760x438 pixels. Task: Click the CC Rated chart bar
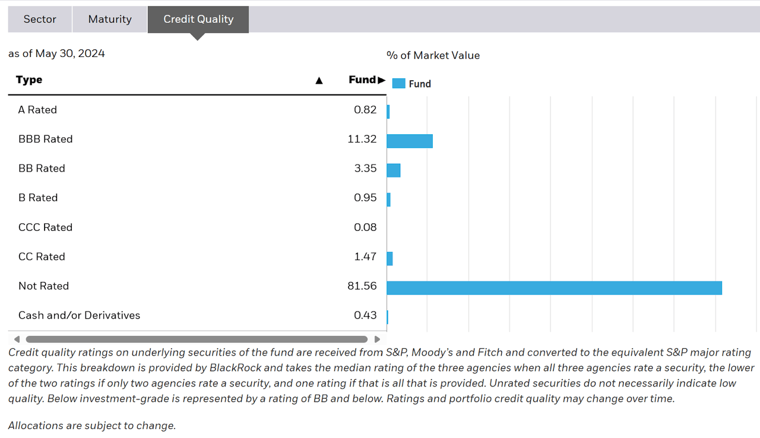point(389,258)
